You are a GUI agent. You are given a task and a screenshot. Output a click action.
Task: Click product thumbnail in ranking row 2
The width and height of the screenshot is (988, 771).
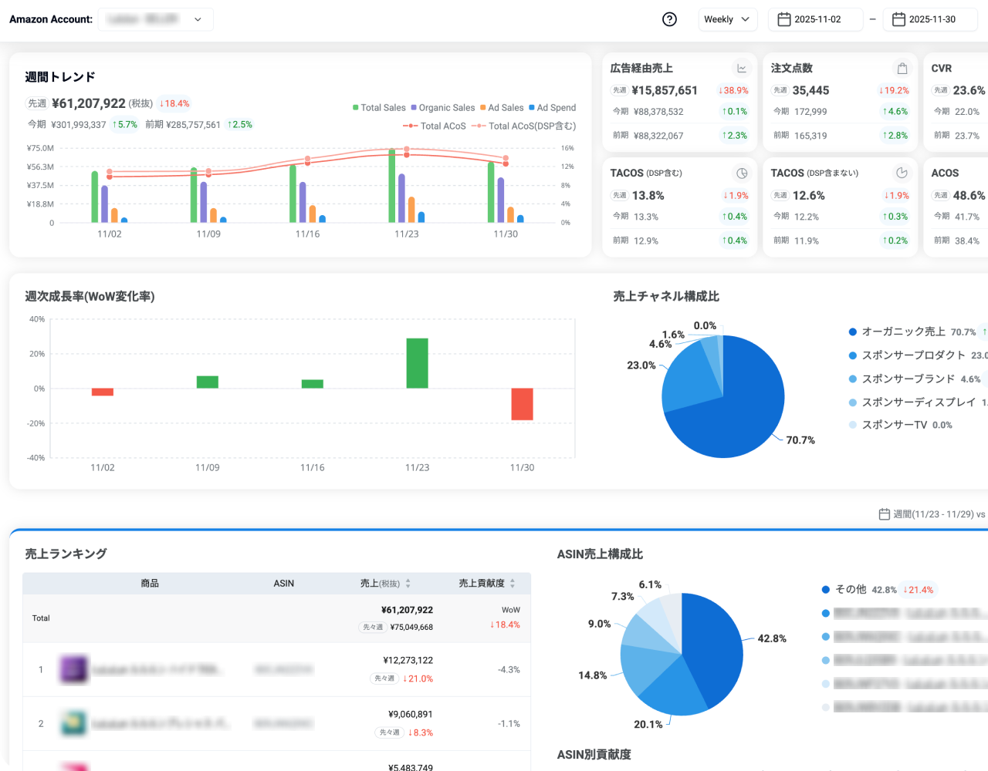point(74,723)
